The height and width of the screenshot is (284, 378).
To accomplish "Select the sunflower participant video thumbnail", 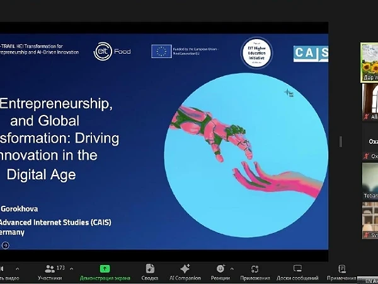I will pyautogui.click(x=369, y=62).
